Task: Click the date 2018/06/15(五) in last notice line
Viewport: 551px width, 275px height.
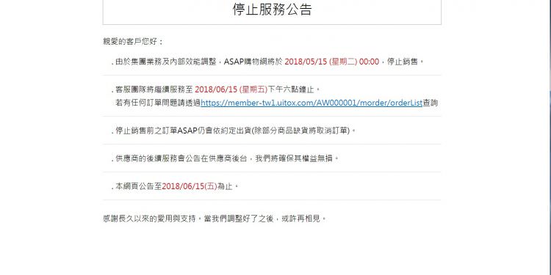Action: pyautogui.click(x=190, y=186)
